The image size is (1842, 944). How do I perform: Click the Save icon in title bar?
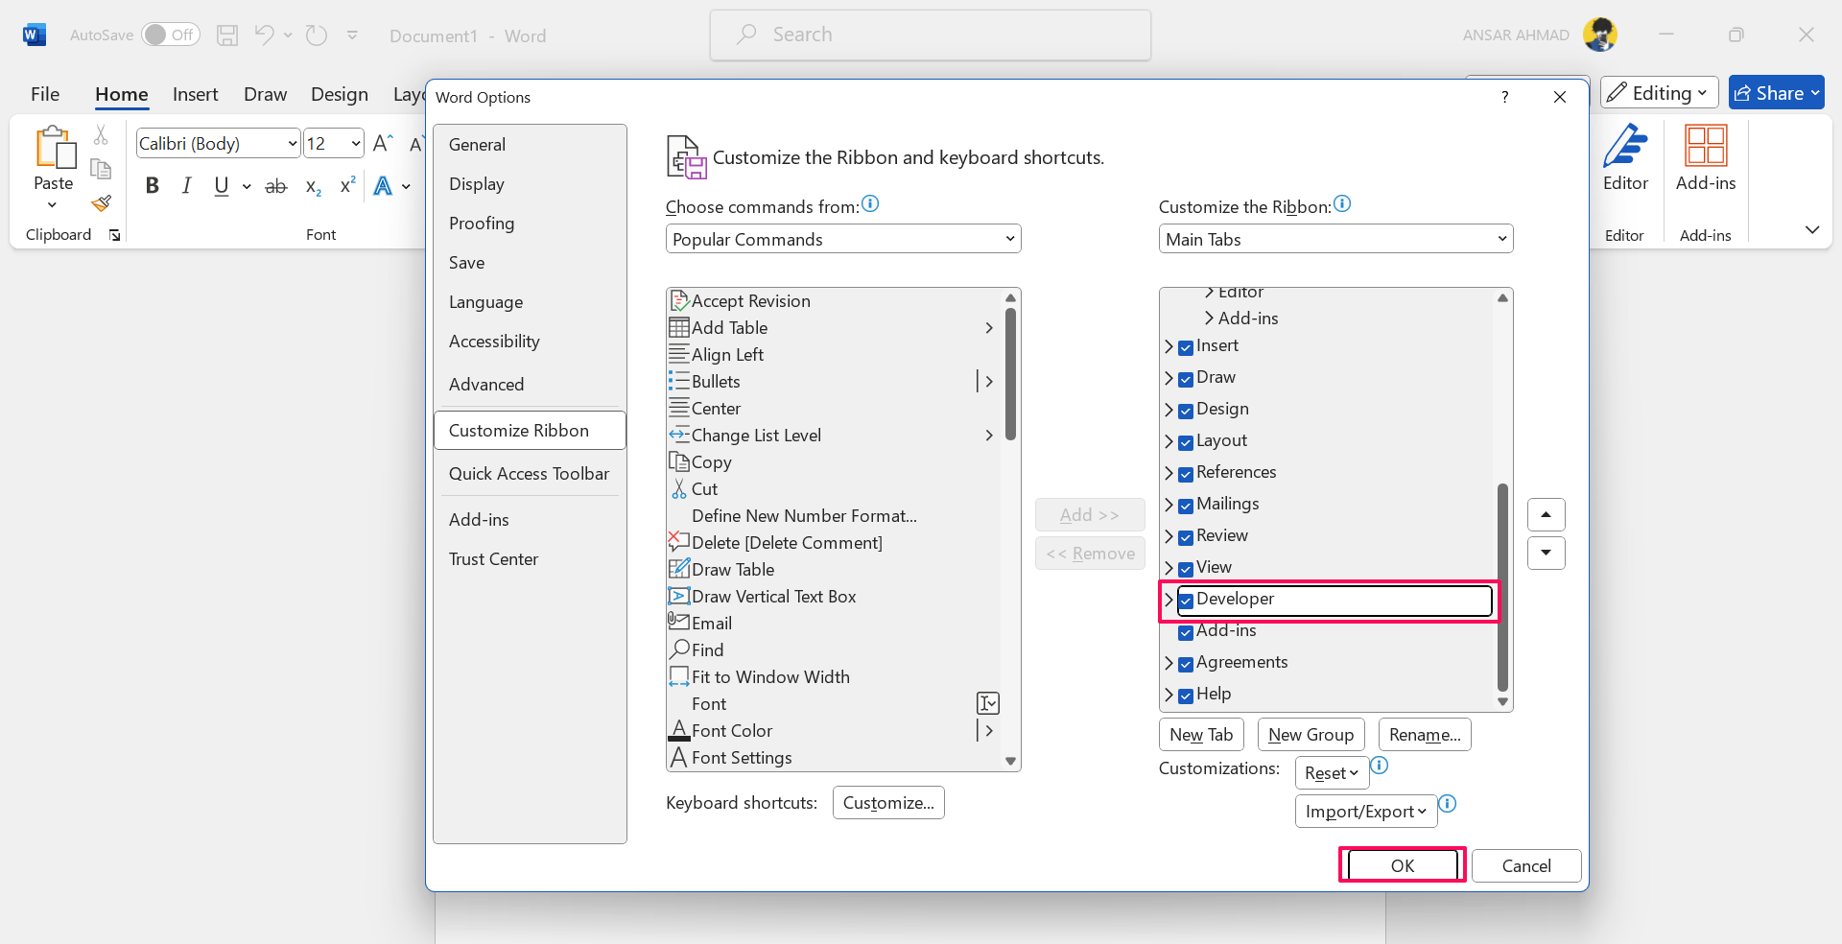(227, 35)
